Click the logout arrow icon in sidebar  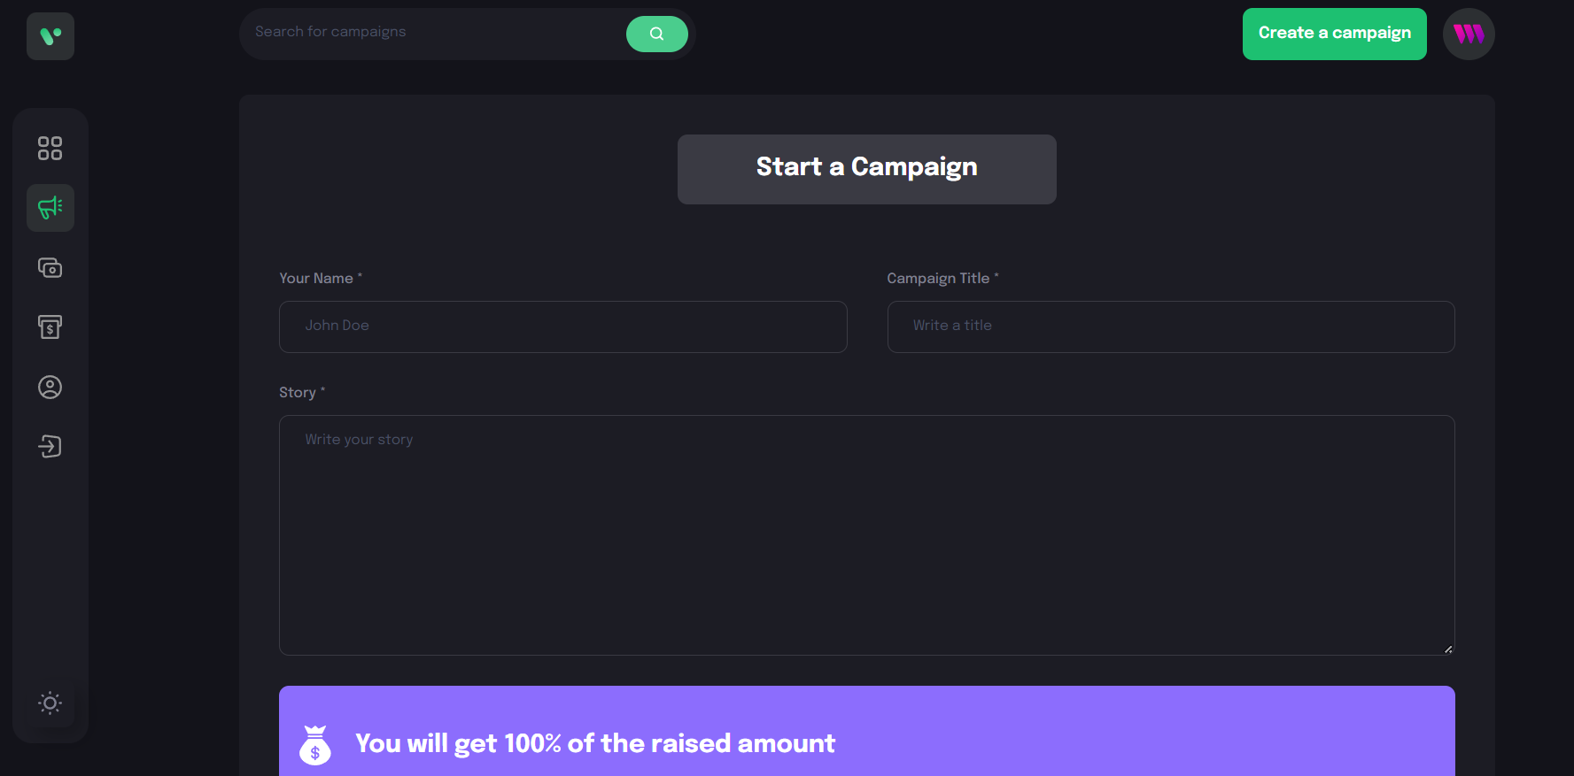[x=50, y=446]
